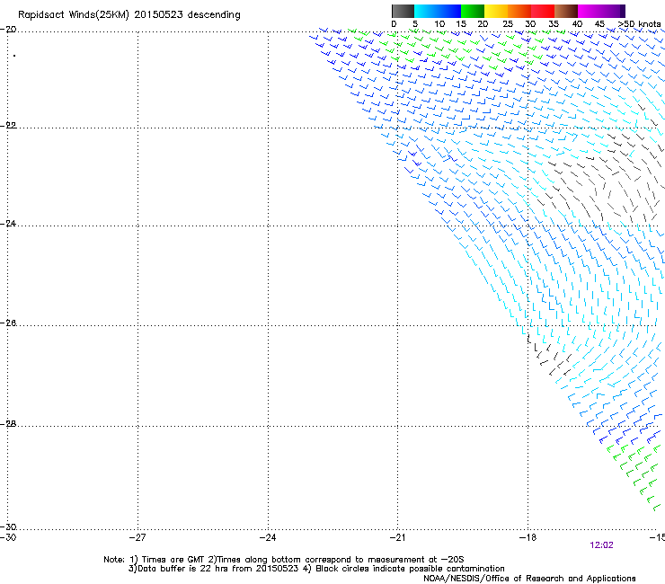Click the '25' legend scale number
Screen dimensions: 665x584
[x=508, y=24]
